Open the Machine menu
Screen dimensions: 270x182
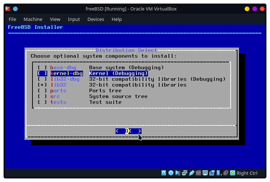tap(33, 19)
